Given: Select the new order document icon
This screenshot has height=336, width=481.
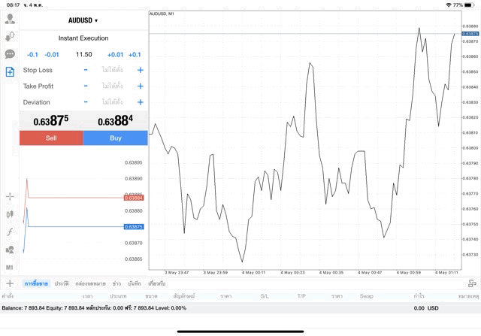Looking at the screenshot, I should 10,72.
